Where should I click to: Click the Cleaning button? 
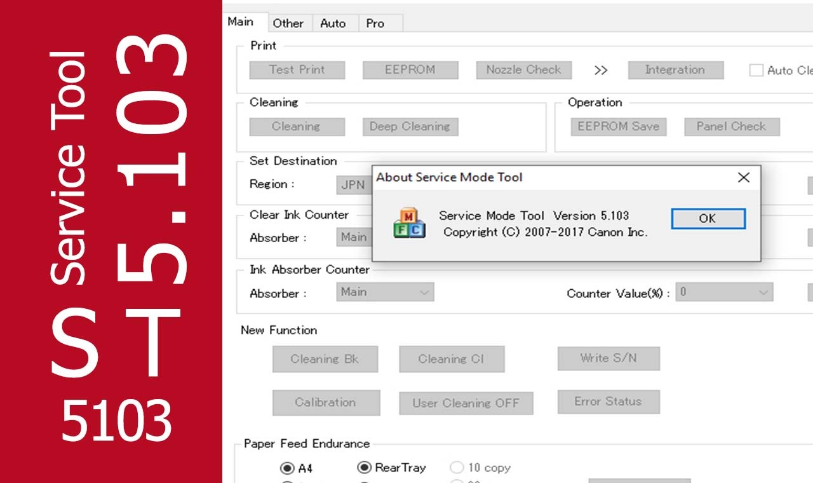pyautogui.click(x=297, y=126)
